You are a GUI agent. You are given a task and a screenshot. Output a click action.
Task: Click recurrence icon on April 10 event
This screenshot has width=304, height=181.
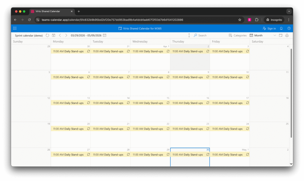pos(247,77)
